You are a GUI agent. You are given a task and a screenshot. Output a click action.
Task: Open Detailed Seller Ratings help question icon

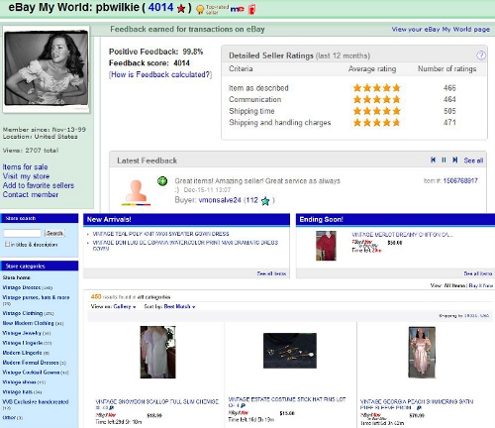pyautogui.click(x=481, y=55)
